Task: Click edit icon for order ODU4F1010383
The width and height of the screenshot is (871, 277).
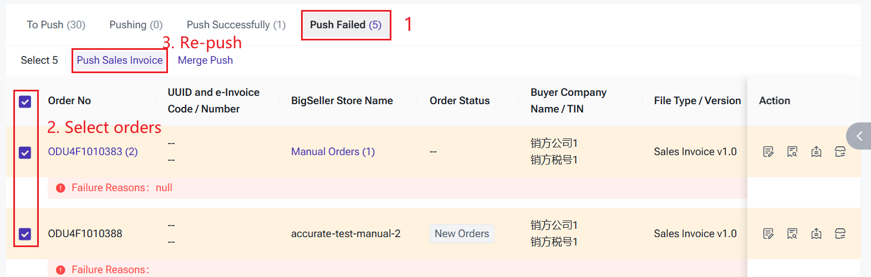Action: [768, 152]
